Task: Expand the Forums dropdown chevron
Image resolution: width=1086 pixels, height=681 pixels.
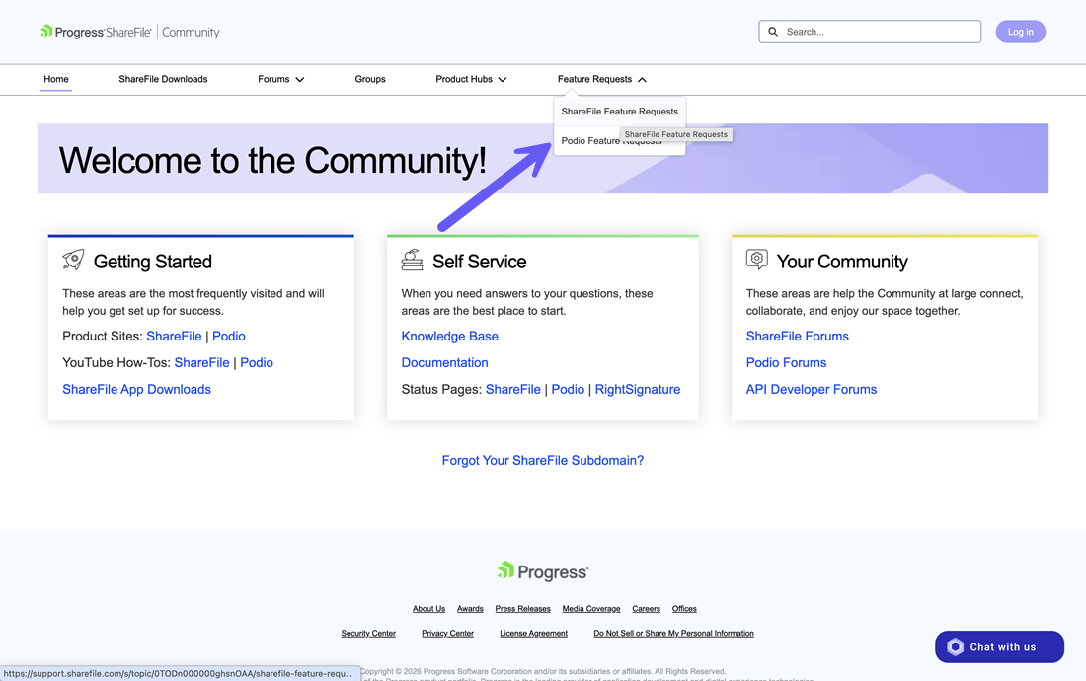Action: click(x=300, y=80)
